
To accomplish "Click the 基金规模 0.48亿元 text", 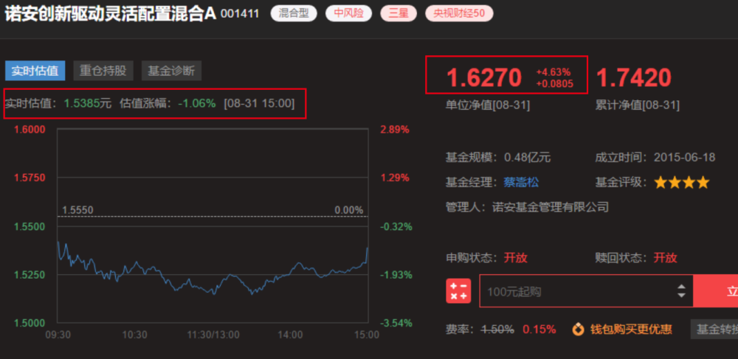I will 498,157.
